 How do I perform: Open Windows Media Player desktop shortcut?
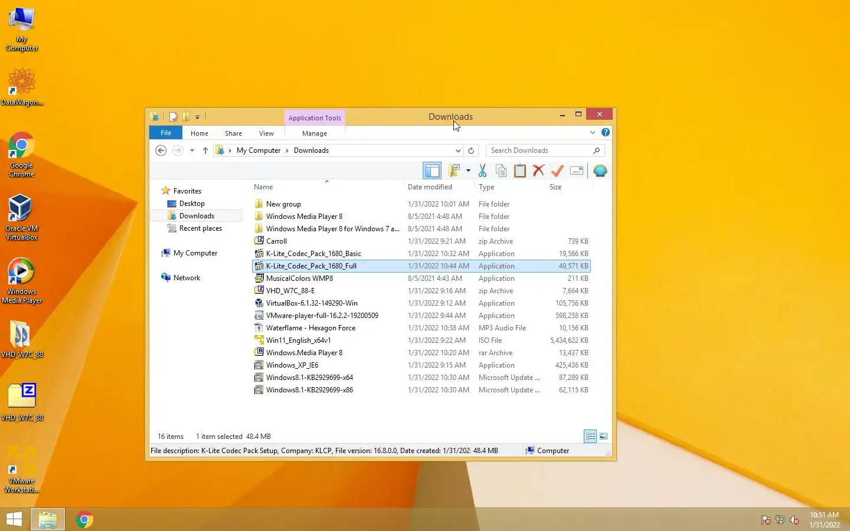click(21, 281)
